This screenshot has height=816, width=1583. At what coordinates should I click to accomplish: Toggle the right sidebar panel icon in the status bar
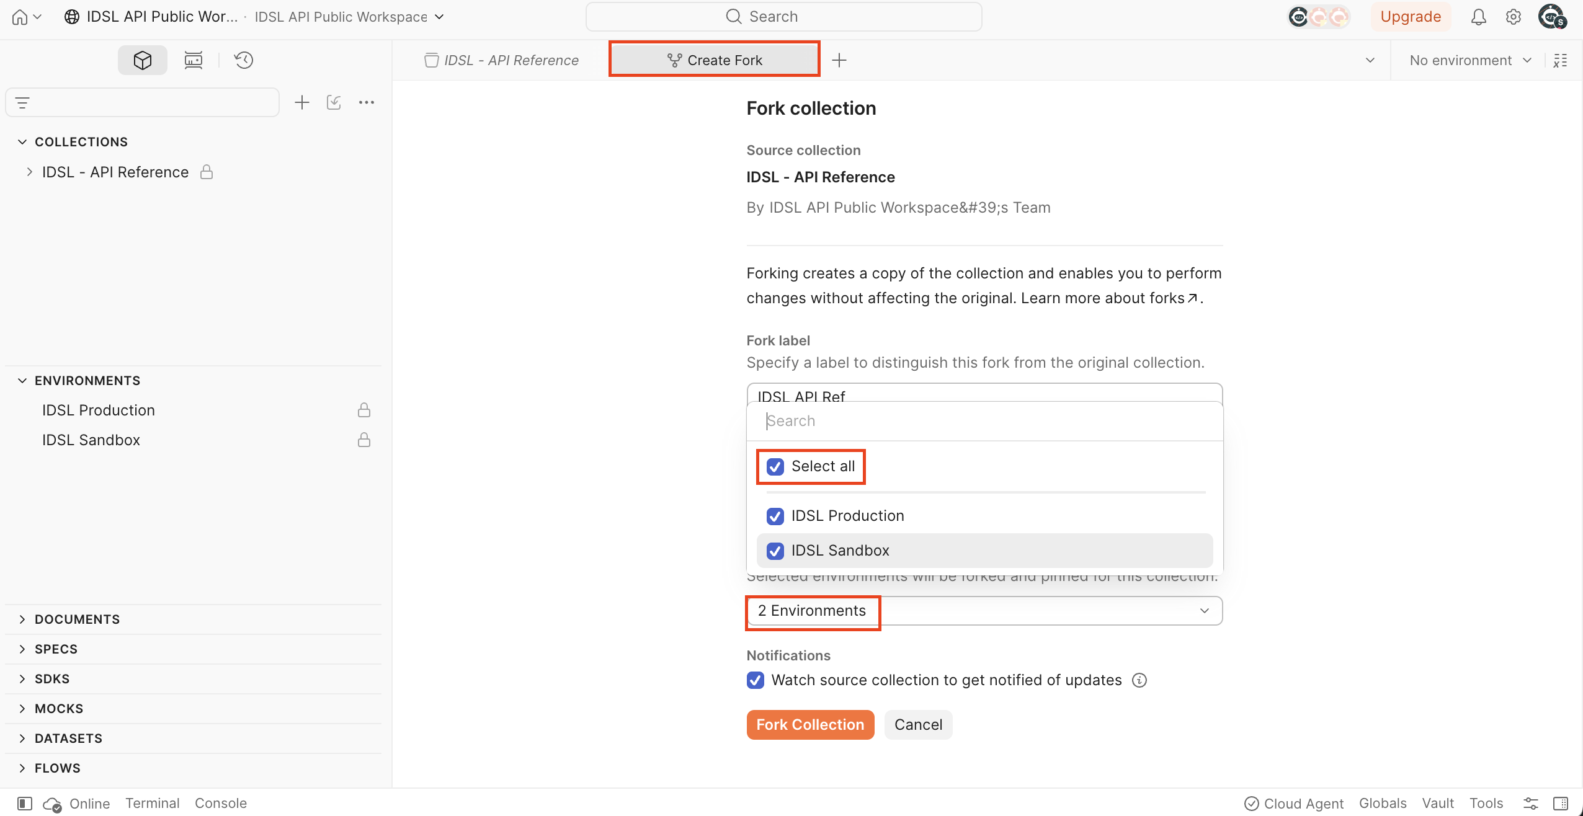pyautogui.click(x=1561, y=804)
